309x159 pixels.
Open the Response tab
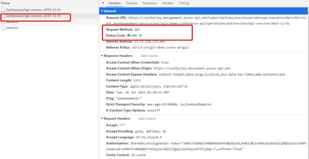coord(150,3)
